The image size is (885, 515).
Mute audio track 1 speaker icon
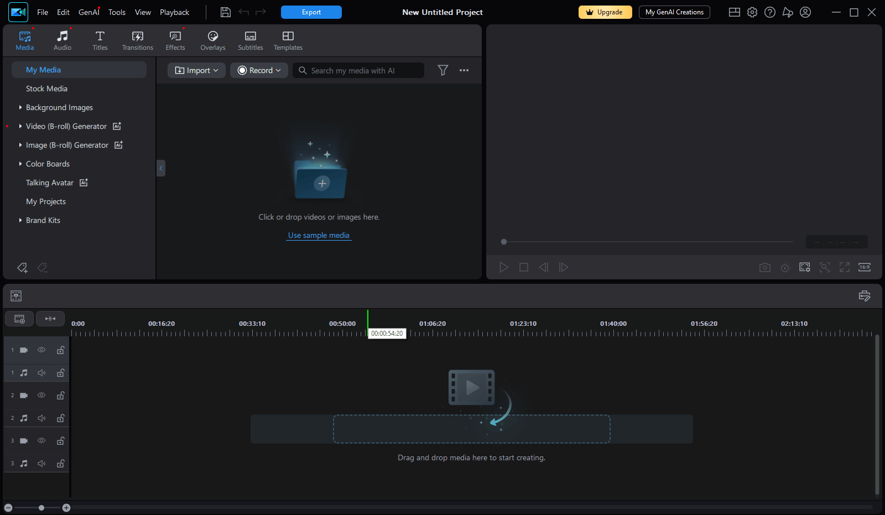(x=41, y=373)
